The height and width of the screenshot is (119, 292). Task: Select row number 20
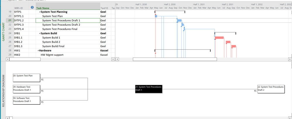10,16
